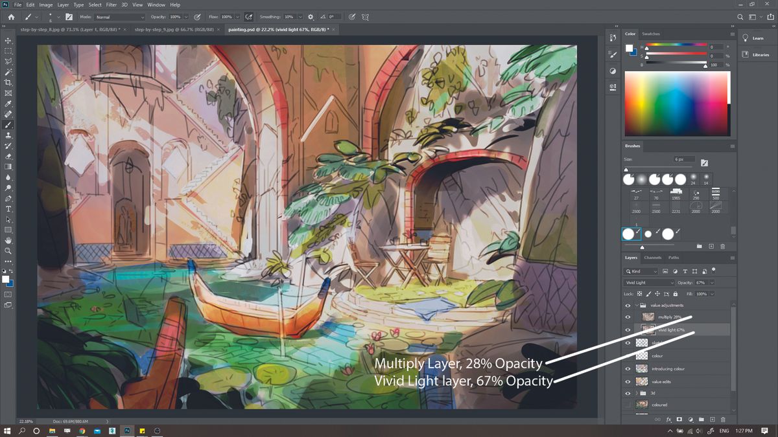Image resolution: width=778 pixels, height=437 pixels.
Task: Add a layer mask from the Layers panel
Action: pyautogui.click(x=679, y=419)
